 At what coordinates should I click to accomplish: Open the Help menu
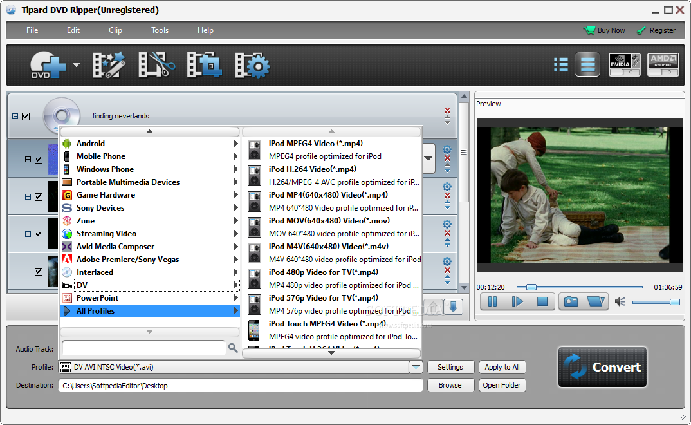pos(205,30)
